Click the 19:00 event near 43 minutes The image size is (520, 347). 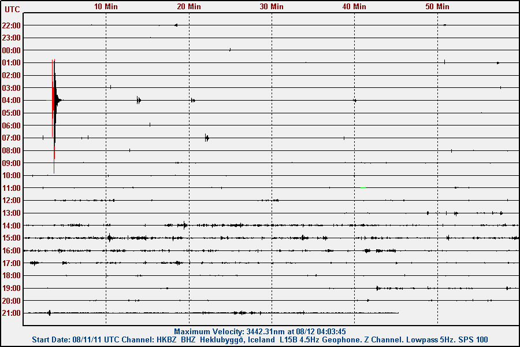point(378,288)
